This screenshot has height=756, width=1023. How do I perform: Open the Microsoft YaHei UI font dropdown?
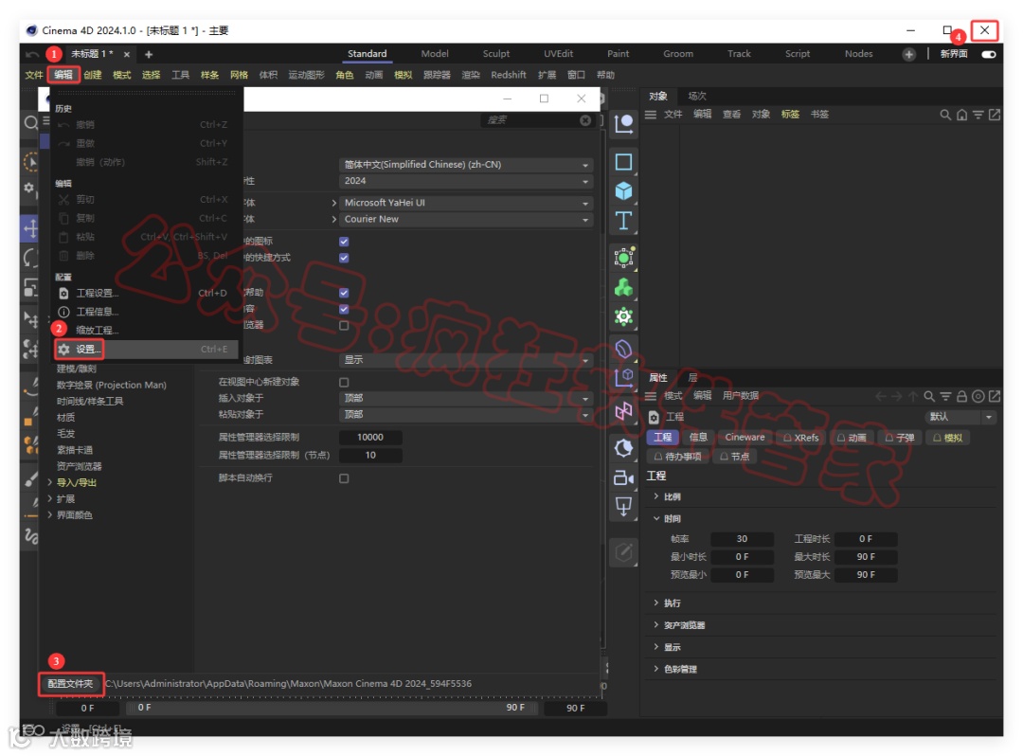coord(466,203)
